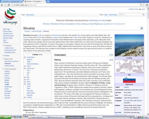Open the Word document taskbar item

coord(56,117)
